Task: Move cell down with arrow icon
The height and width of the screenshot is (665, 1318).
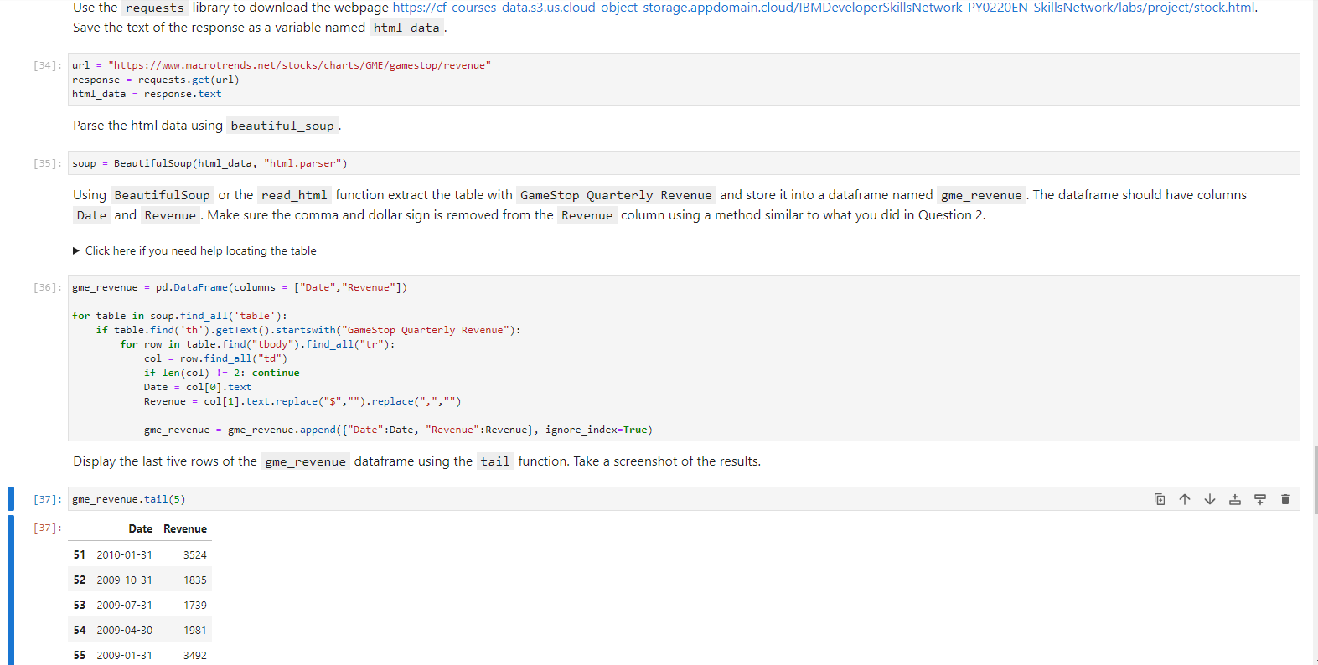Action: pyautogui.click(x=1210, y=499)
